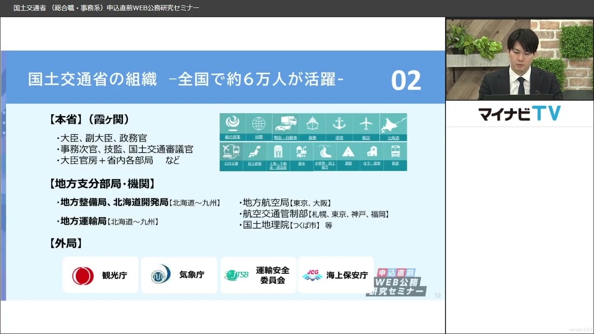The width and height of the screenshot is (594, 334).
Task: Click the 土地・不動産・建設業 building icon
Action: [x=278, y=152]
